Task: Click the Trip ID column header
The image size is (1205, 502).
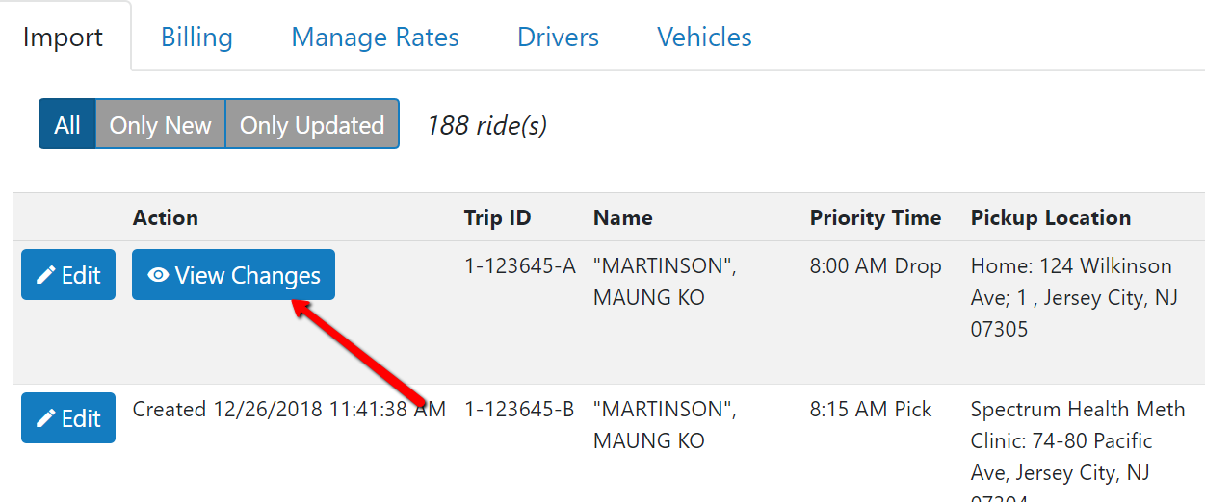Action: pos(497,217)
